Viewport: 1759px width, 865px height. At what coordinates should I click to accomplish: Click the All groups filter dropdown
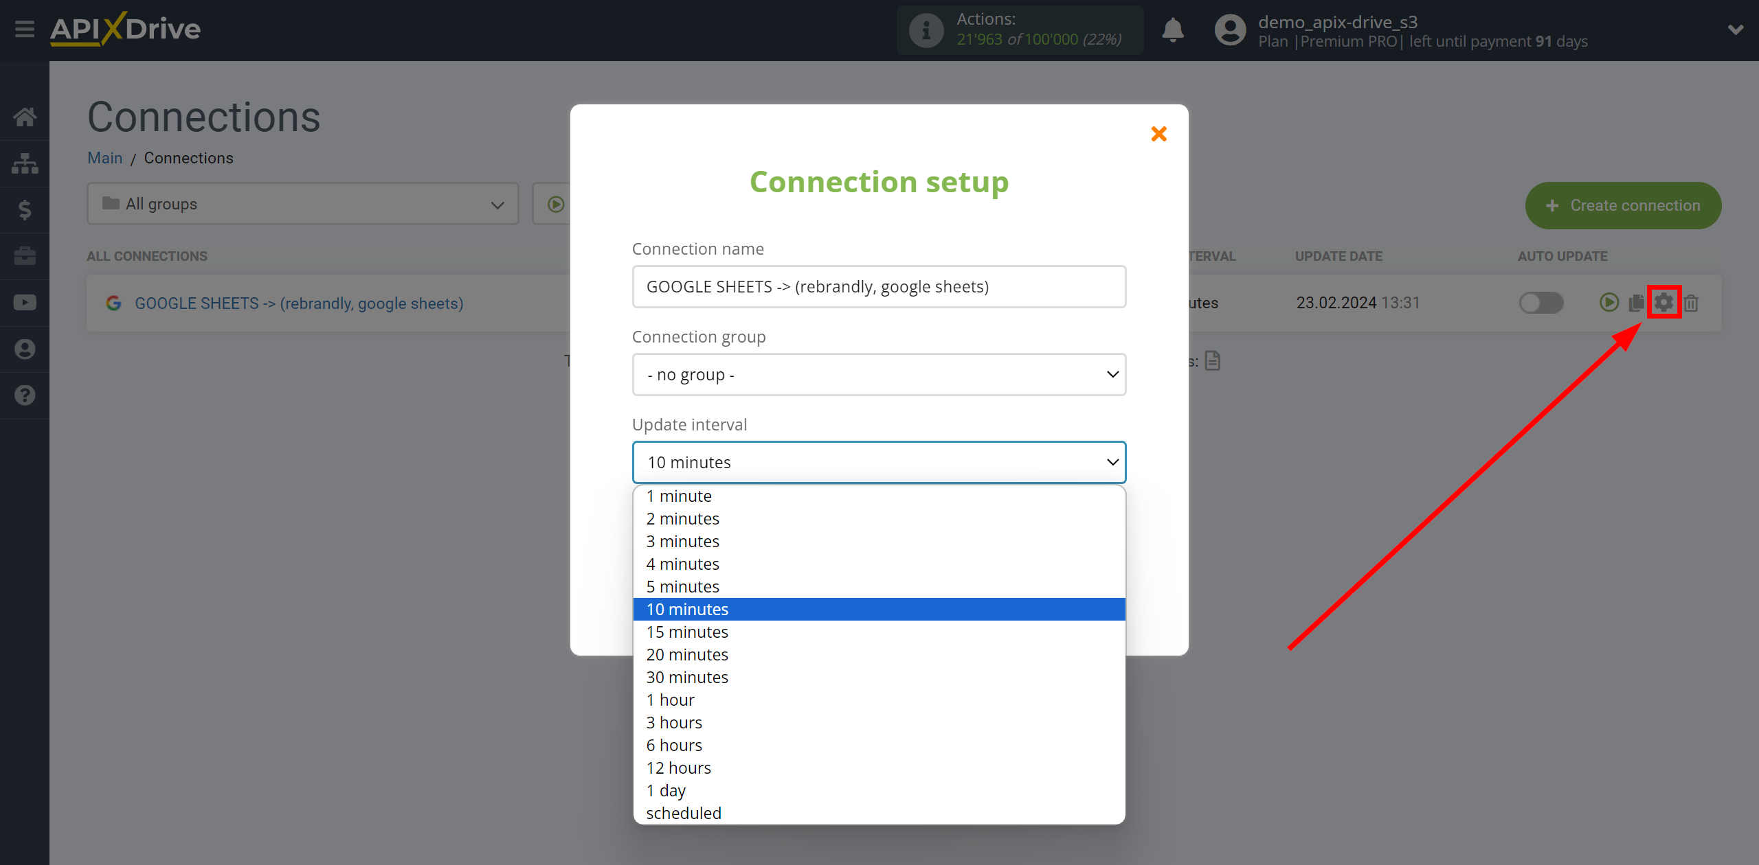click(301, 204)
